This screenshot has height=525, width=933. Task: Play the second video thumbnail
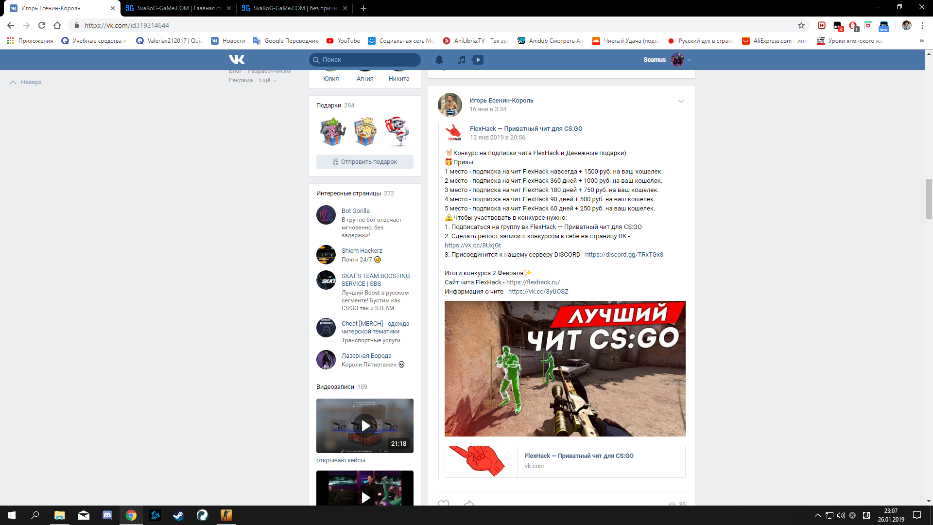365,488
